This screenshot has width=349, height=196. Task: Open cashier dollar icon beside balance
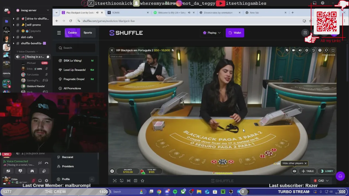tap(112, 171)
